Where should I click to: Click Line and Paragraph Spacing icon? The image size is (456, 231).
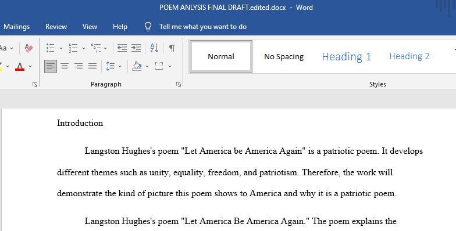[x=111, y=66]
